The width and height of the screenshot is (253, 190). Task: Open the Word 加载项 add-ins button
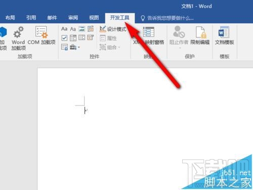click(x=18, y=38)
